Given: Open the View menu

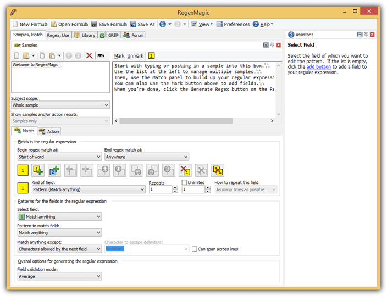Looking at the screenshot, I should 202,24.
